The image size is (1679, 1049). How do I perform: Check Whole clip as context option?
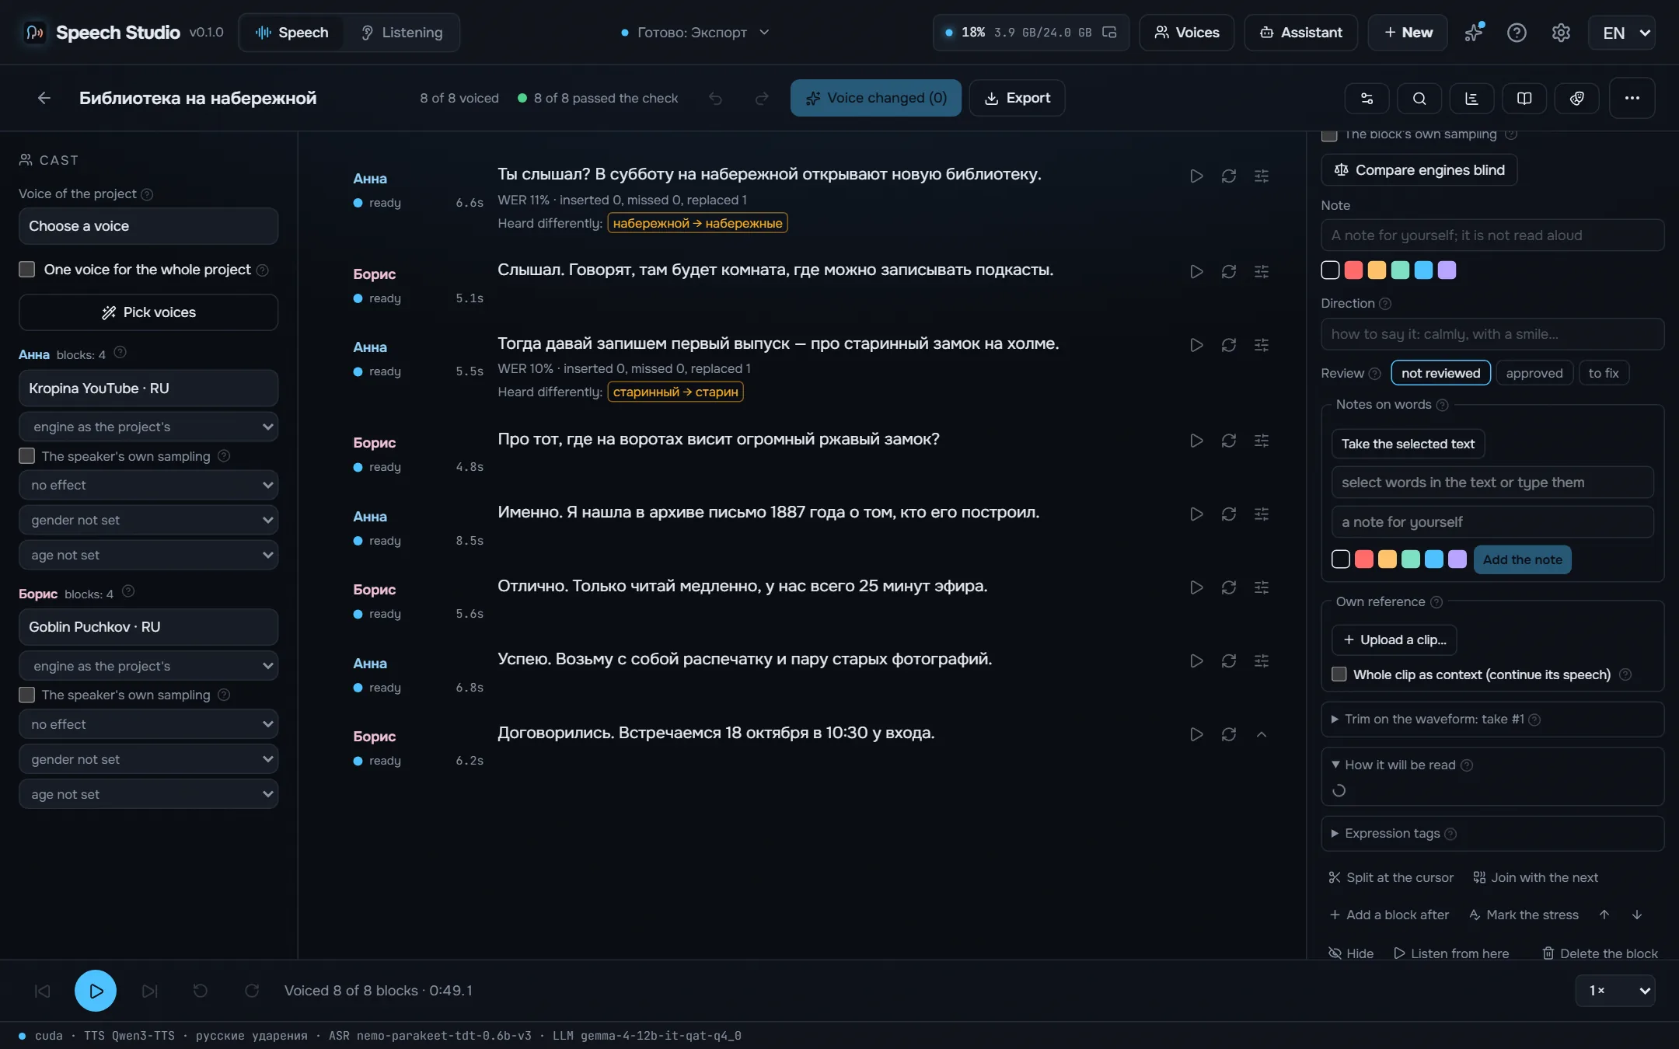1339,674
